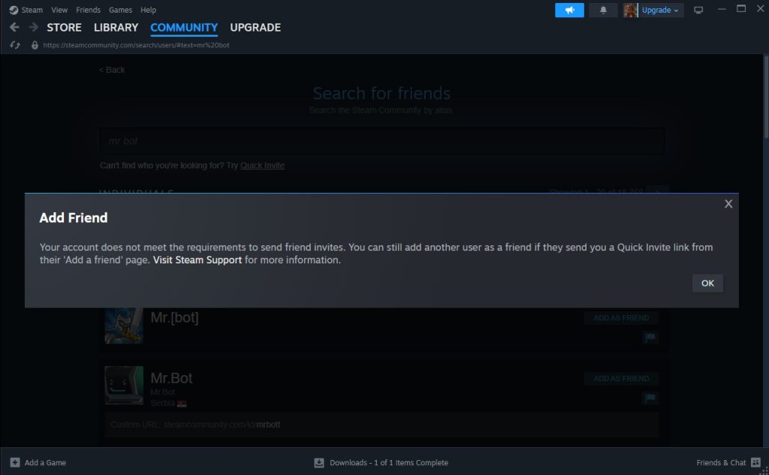Click the friend search input field
Viewport: 769px width, 475px height.
click(381, 140)
